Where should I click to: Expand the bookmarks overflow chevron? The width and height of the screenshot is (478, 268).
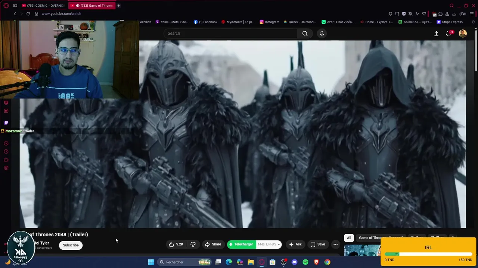pyautogui.click(x=473, y=22)
